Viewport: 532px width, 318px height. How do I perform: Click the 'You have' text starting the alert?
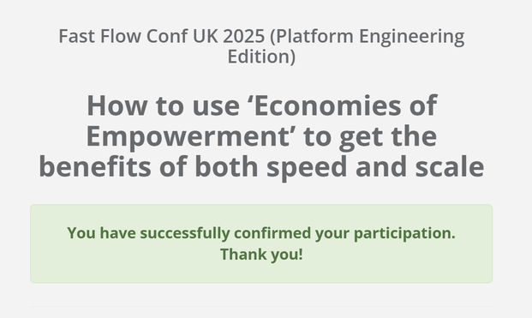[101, 233]
